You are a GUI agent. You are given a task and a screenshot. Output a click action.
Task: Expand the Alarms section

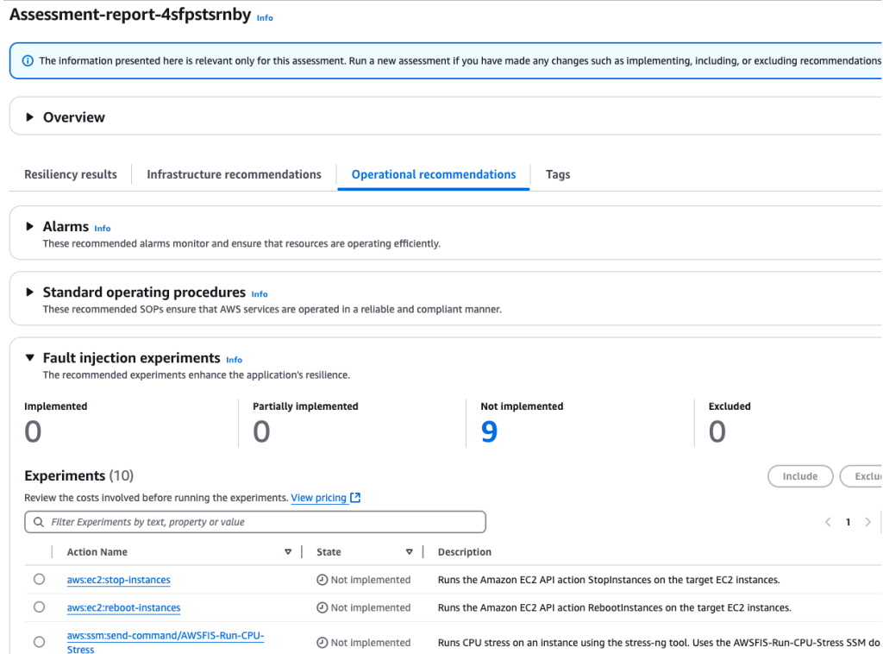(x=29, y=228)
